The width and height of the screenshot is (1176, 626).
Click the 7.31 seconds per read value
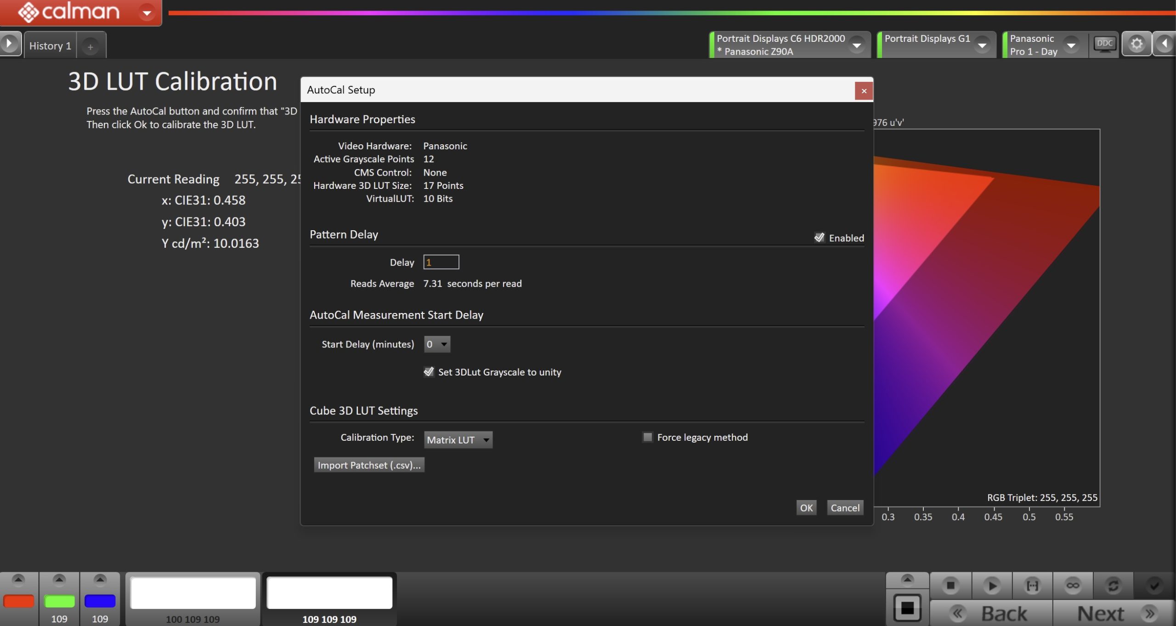472,284
